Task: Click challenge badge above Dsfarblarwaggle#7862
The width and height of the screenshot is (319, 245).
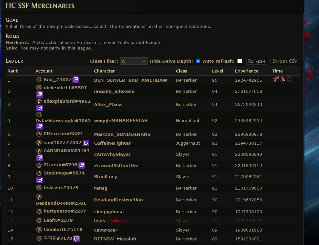Action: click(x=39, y=115)
